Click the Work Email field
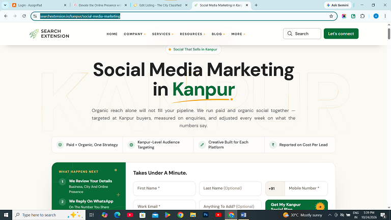The height and width of the screenshot is (220, 391). (x=164, y=205)
